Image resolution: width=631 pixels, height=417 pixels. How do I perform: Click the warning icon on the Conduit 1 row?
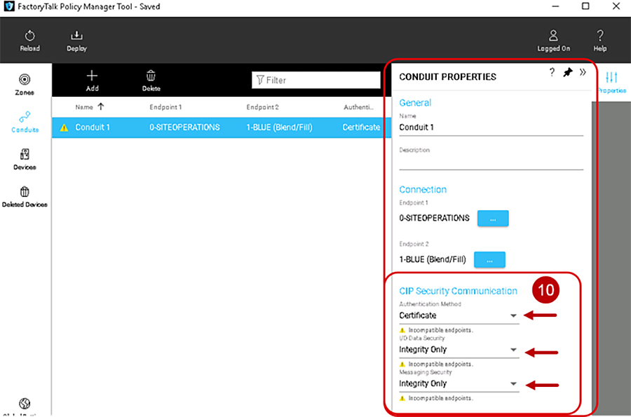click(64, 128)
